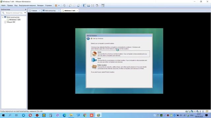
Task: Enter full screen mode from toolbar
Action: click(93, 6)
